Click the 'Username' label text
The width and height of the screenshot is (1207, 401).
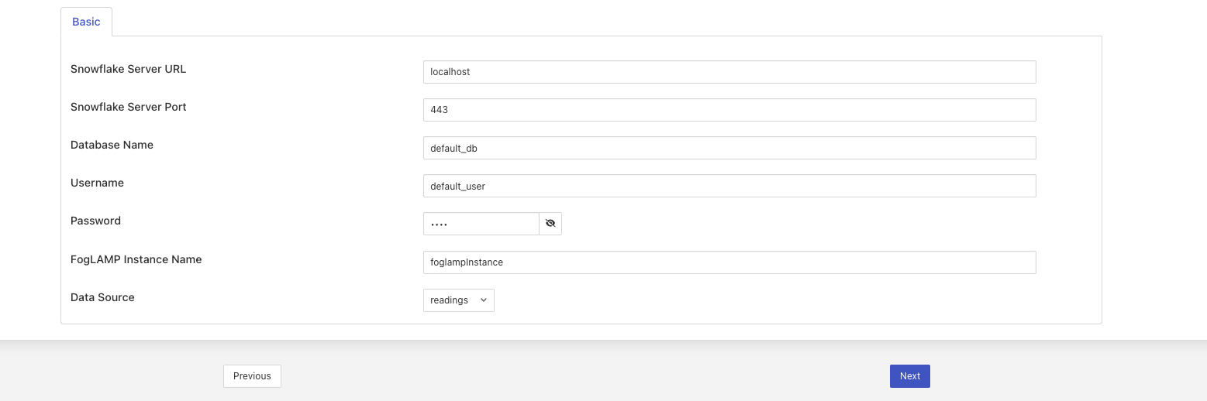point(97,183)
